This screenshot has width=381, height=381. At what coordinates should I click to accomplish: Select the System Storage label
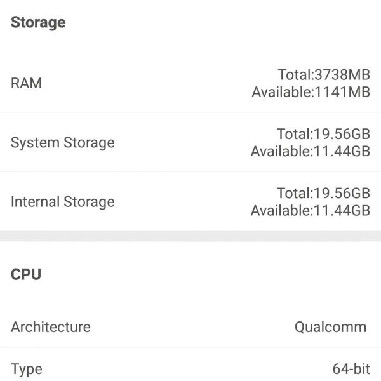click(63, 142)
